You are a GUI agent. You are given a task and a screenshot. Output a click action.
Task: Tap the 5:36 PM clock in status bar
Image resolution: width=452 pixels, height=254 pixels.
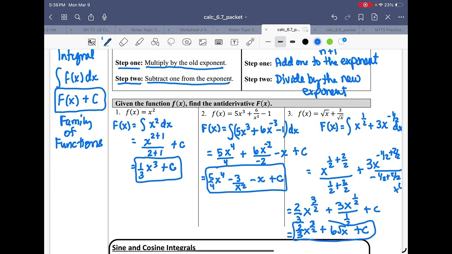(57, 5)
